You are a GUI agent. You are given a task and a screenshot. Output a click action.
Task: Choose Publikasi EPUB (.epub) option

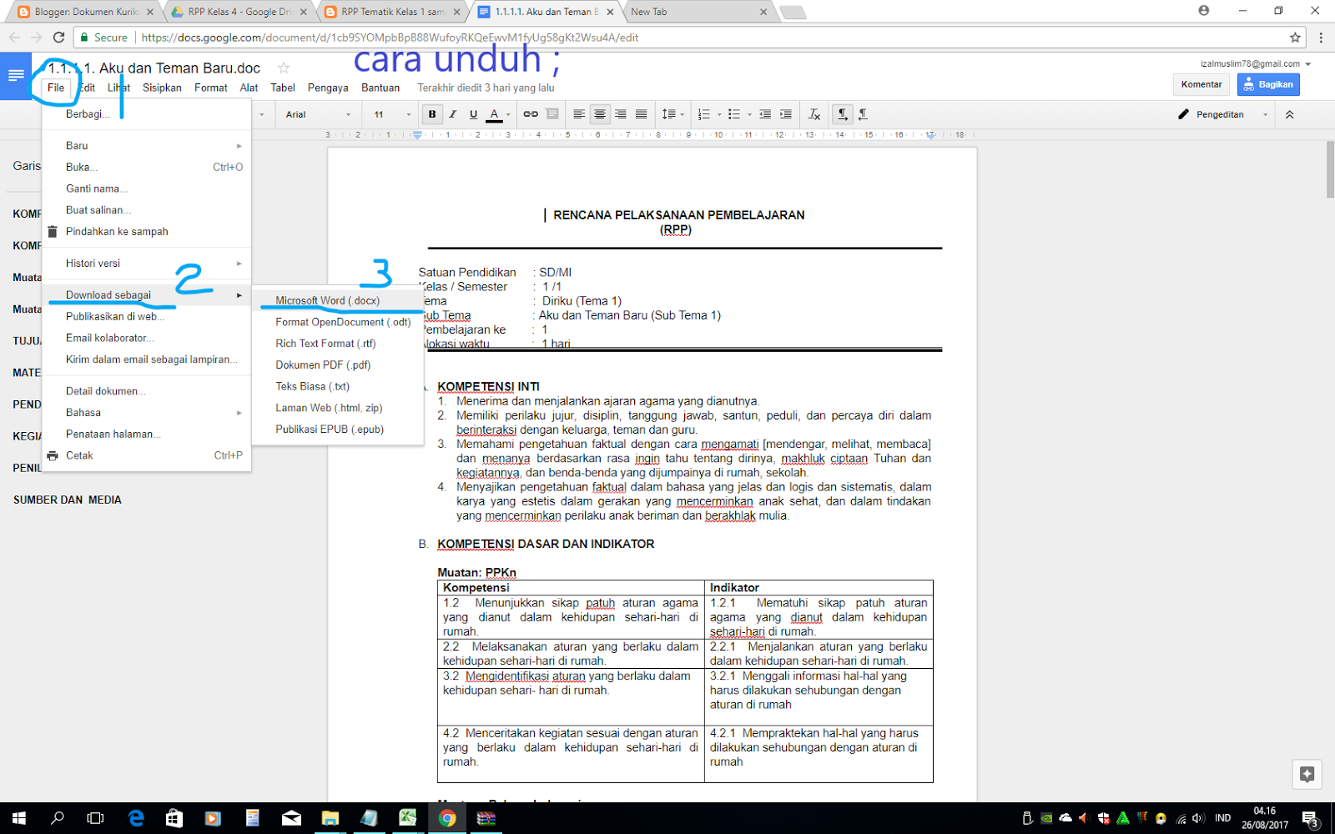[338, 430]
